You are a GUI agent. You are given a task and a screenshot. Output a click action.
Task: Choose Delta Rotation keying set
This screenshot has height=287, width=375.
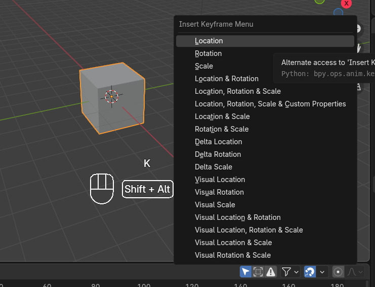point(265,154)
